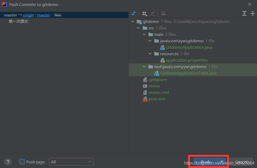Click the master target branch link
Viewport: 257px width, 168px height.
(x=43, y=15)
